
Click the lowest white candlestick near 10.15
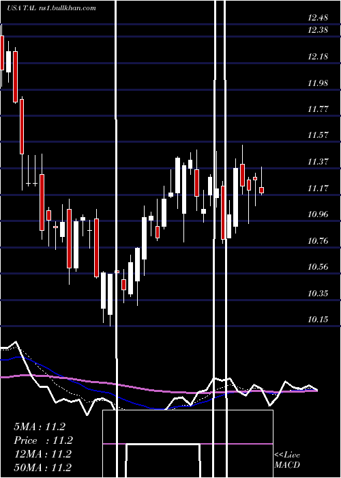[110, 294]
